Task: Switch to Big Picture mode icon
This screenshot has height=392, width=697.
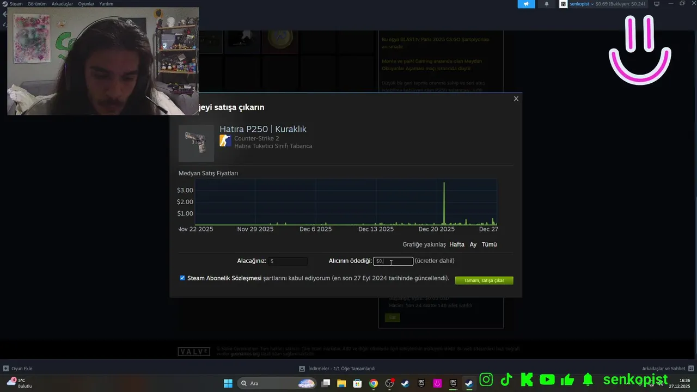Action: tap(657, 4)
